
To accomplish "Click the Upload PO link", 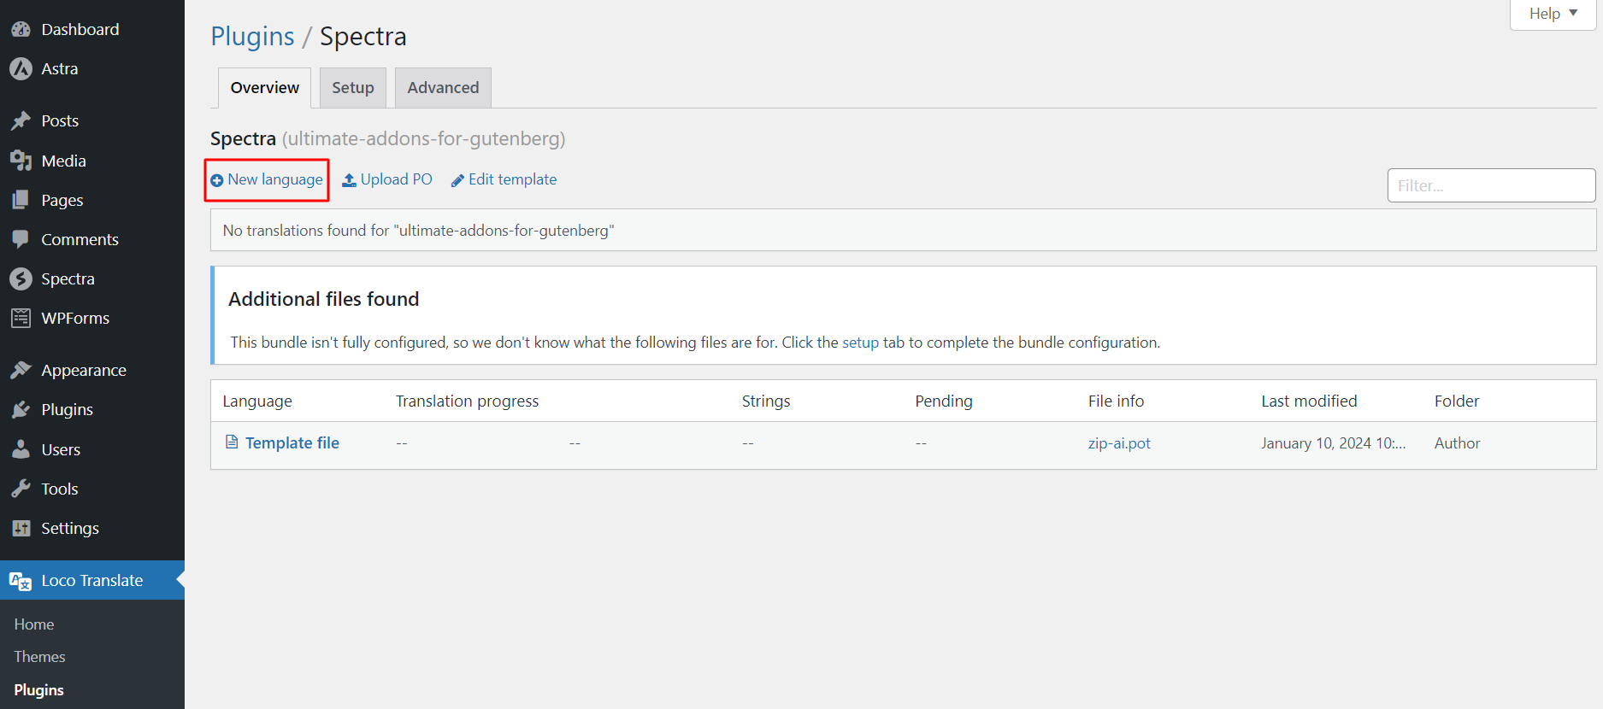I will point(387,180).
